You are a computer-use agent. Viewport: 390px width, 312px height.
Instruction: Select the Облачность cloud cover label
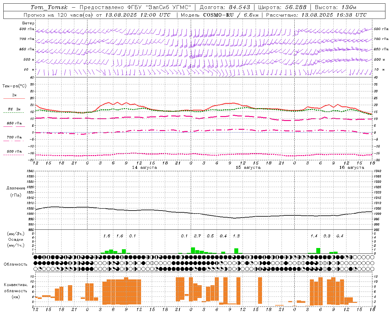click(16, 264)
